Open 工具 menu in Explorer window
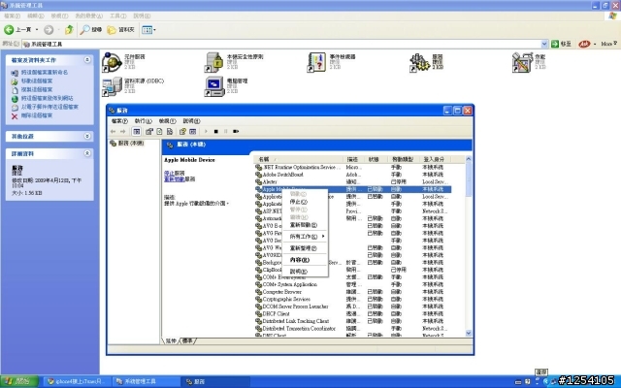The image size is (621, 388). 117,16
